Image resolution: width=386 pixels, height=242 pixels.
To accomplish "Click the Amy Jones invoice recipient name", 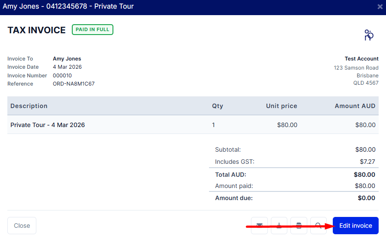I will pyautogui.click(x=67, y=59).
